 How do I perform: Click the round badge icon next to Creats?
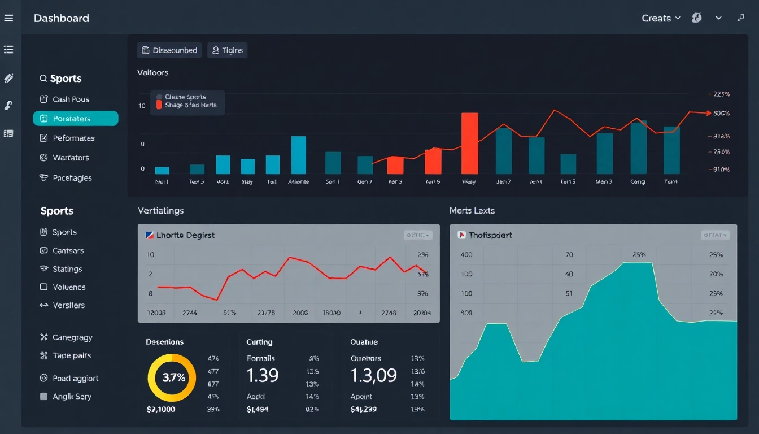pos(697,18)
